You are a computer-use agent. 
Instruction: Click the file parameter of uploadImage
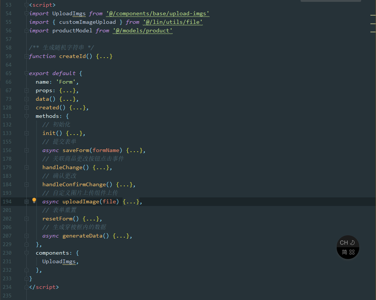point(109,202)
